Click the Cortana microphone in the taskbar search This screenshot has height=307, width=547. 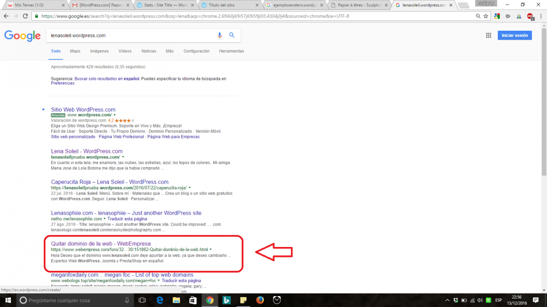pos(127,300)
